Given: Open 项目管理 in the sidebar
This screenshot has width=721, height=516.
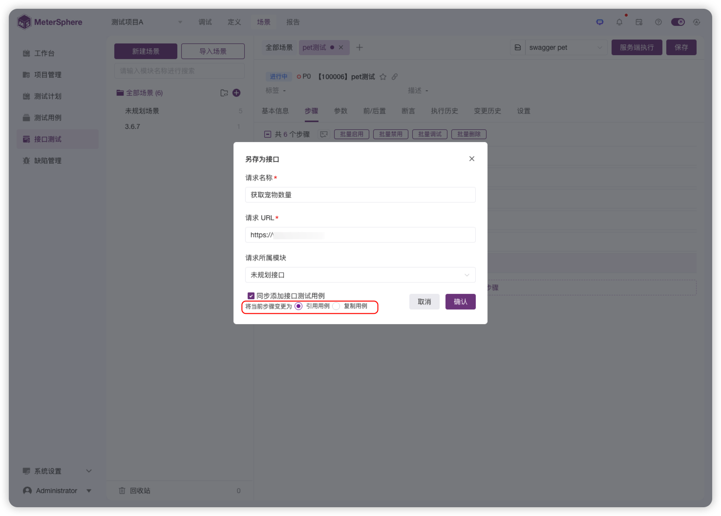Looking at the screenshot, I should (58, 75).
